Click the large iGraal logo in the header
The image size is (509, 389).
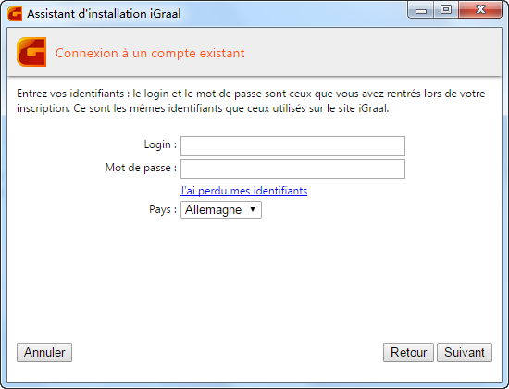click(x=31, y=52)
